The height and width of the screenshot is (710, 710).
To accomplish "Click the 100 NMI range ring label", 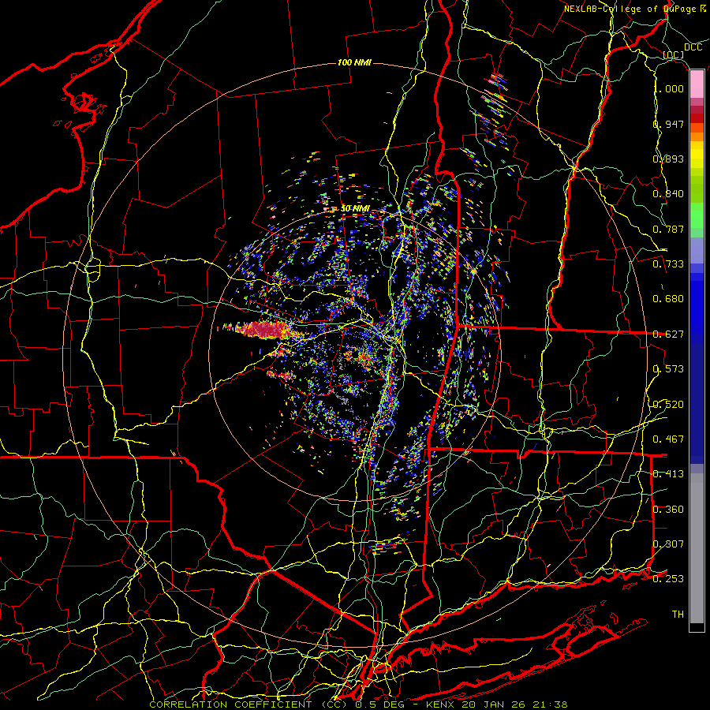I will [x=354, y=62].
